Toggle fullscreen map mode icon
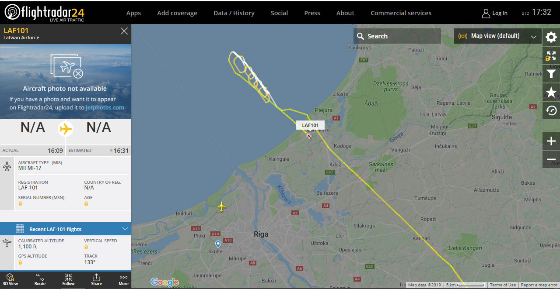 pos(551,56)
